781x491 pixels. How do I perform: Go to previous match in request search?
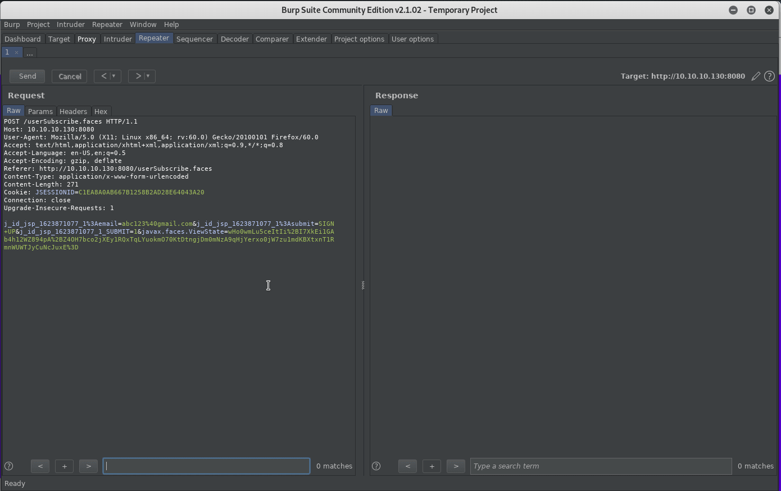(x=40, y=466)
